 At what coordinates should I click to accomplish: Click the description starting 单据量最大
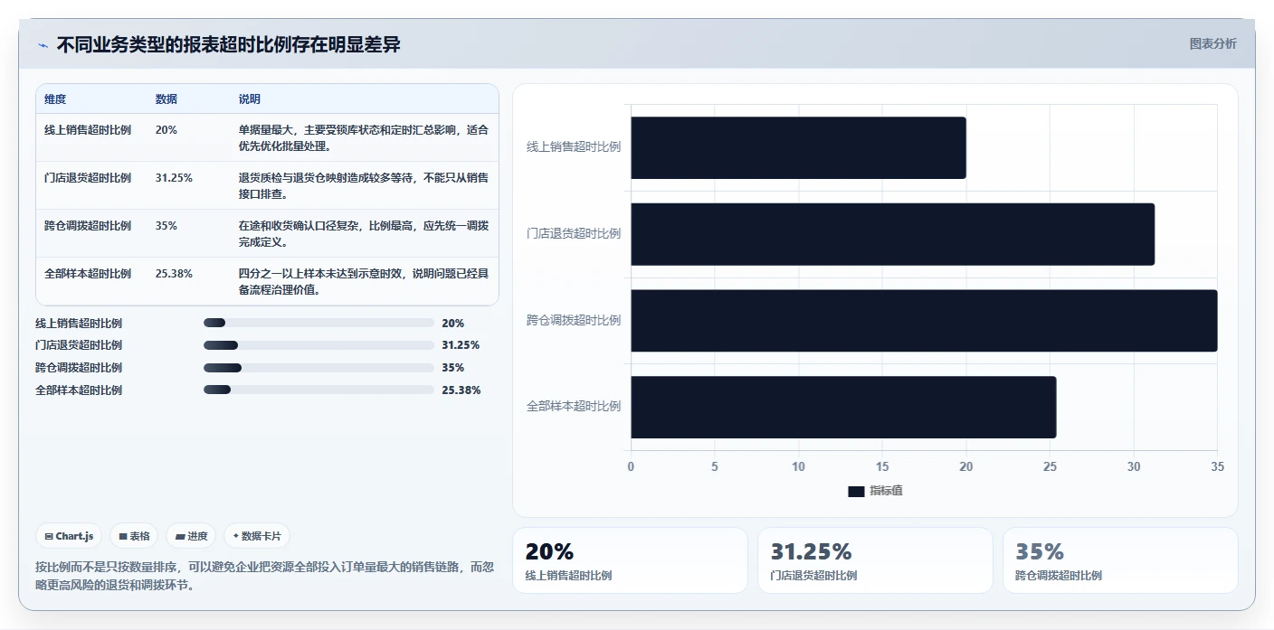(x=364, y=137)
